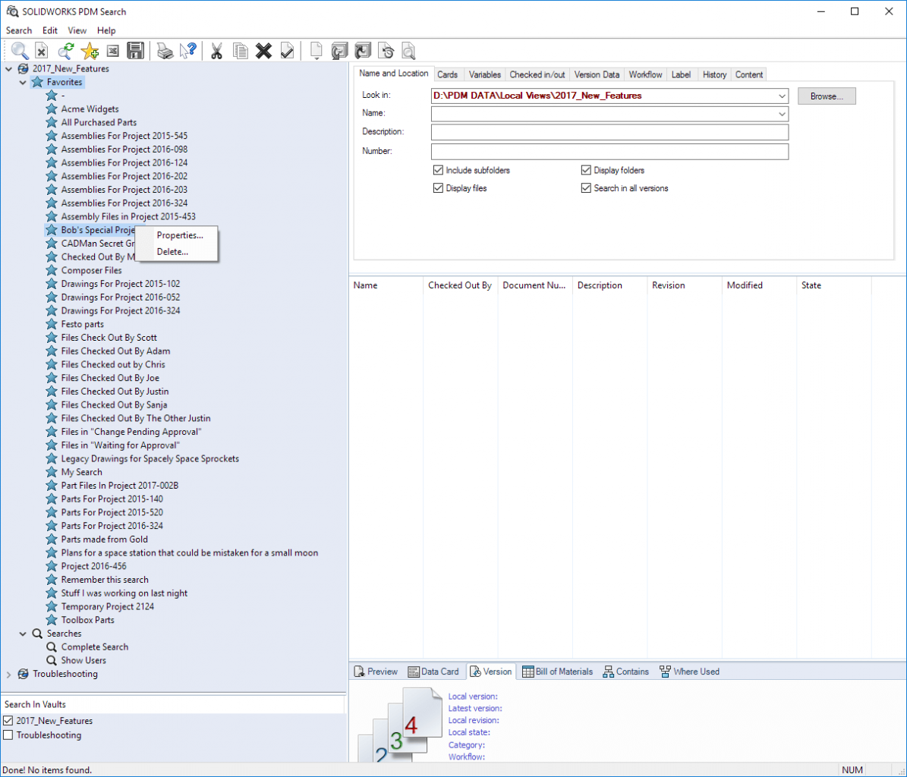
Task: Sort by the Checked Out By column
Action: coord(460,285)
